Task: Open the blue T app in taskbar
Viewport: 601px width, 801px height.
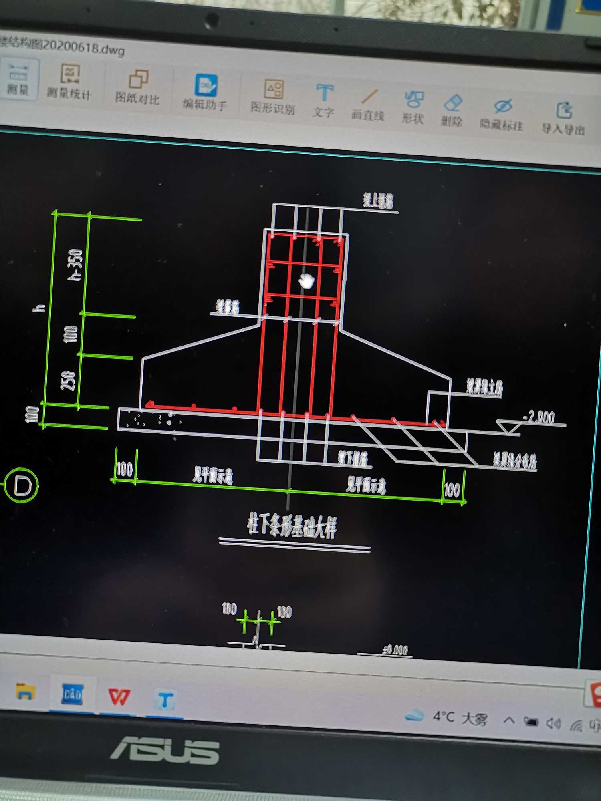Action: point(165,700)
